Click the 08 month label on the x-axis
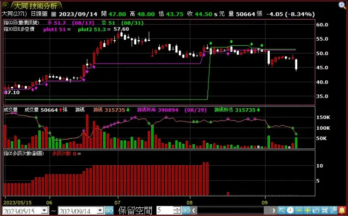The image size is (348, 216). (189, 203)
